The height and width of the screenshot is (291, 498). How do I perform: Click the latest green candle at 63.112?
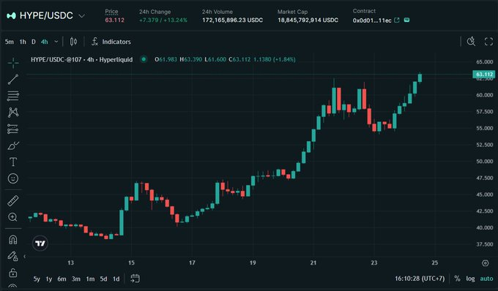tap(420, 78)
